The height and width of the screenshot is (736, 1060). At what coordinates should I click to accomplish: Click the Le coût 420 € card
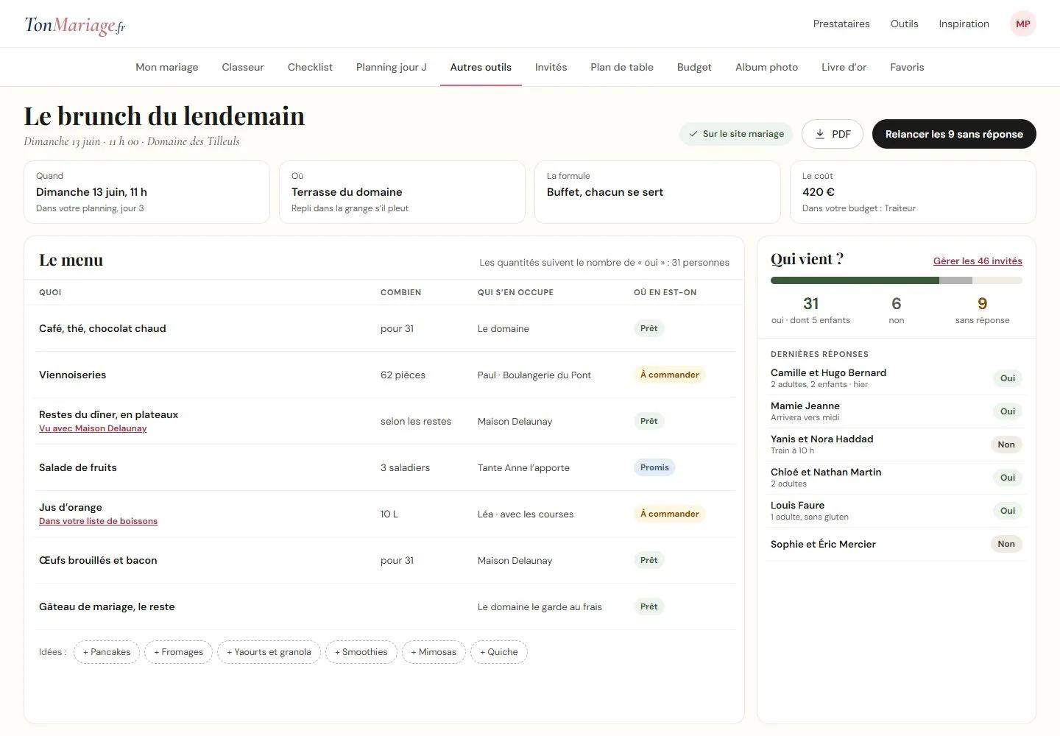coord(913,192)
